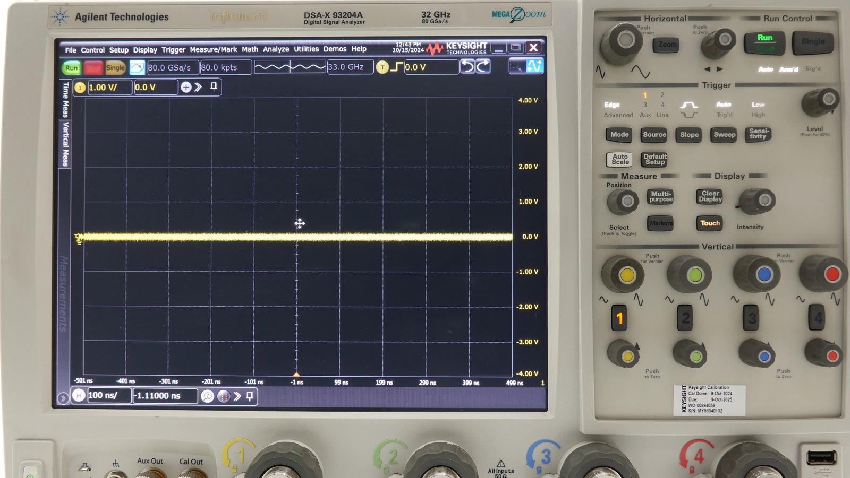850x478 pixels.
Task: Open the Demos menu
Action: coord(335,49)
